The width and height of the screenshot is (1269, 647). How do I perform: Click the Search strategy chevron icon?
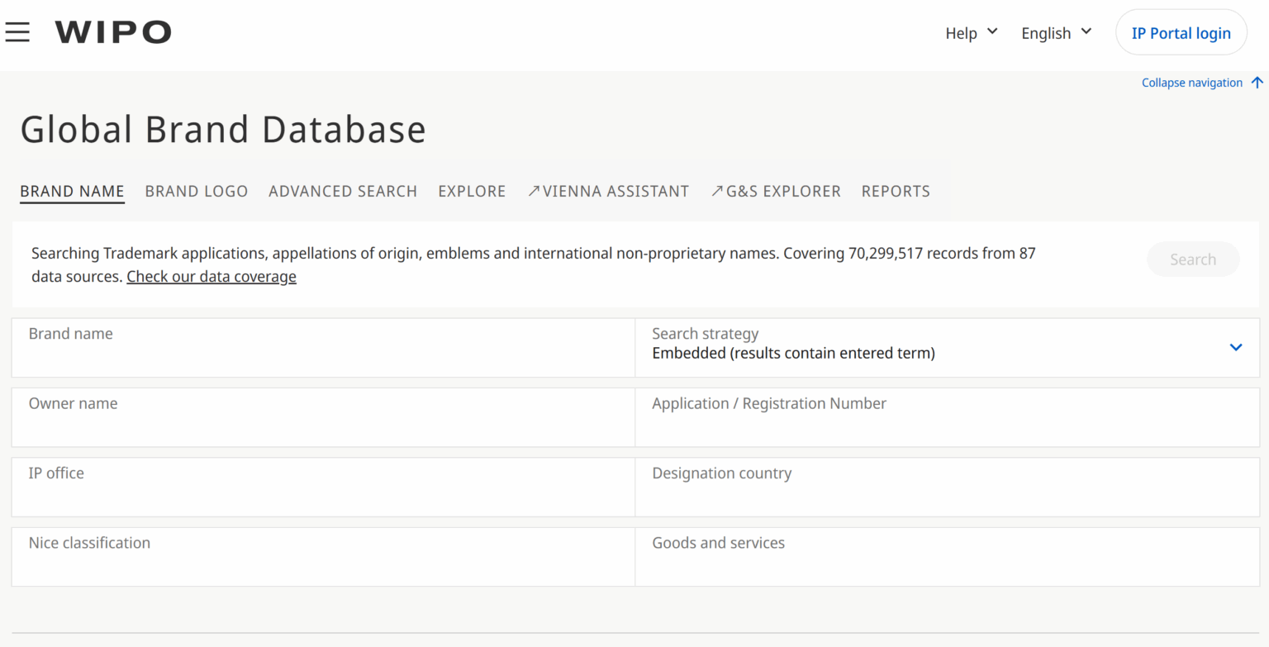click(x=1236, y=347)
